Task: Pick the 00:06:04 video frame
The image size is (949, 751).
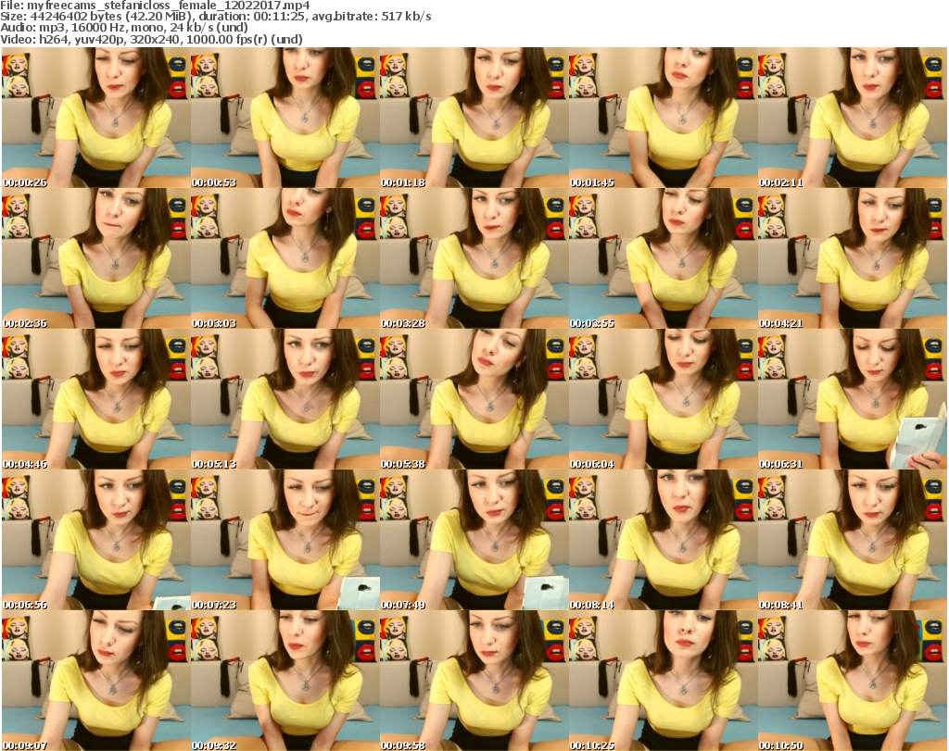Action: [664, 399]
